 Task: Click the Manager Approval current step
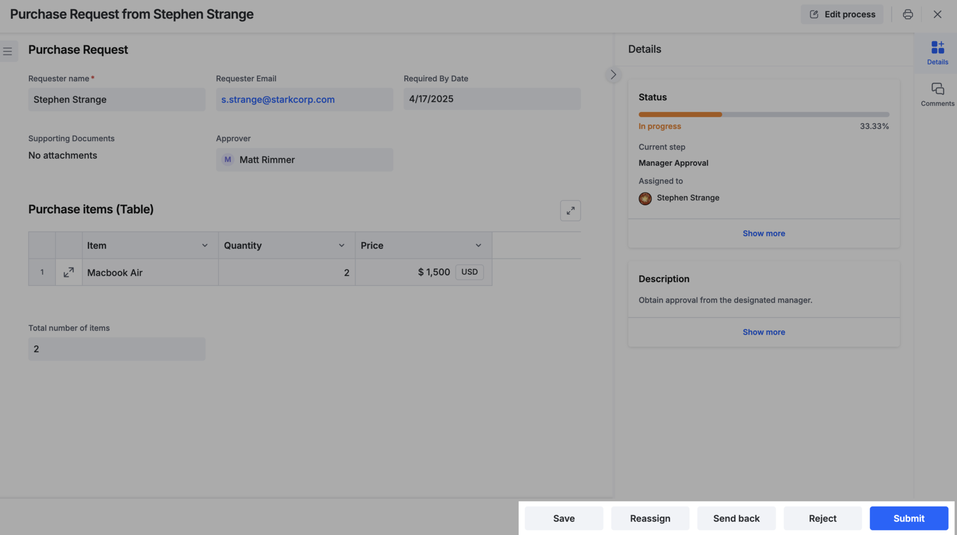tap(673, 163)
